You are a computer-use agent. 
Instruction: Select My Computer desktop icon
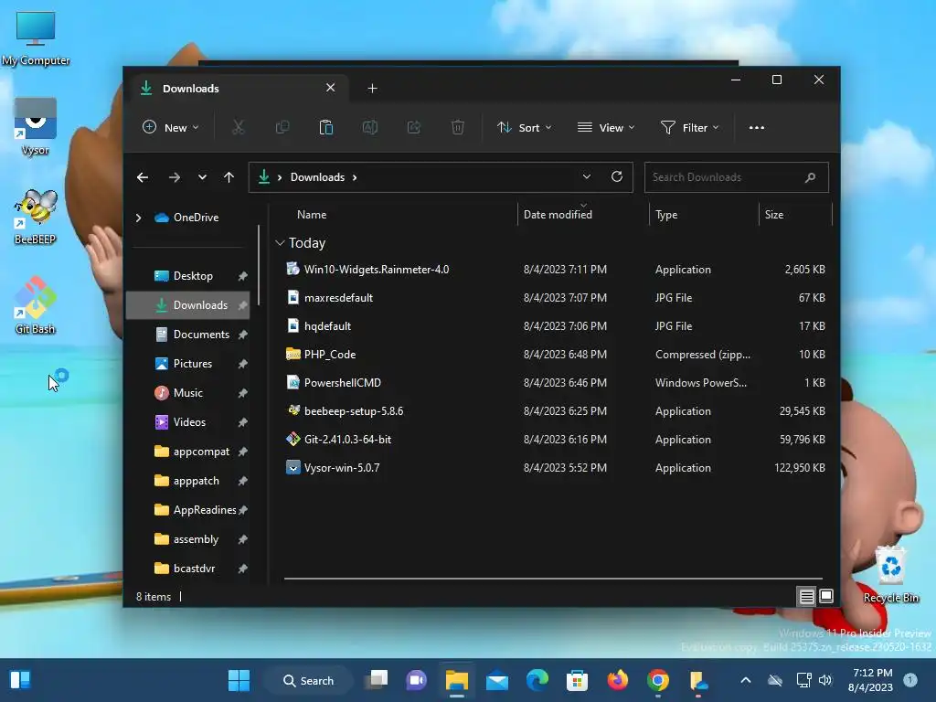pyautogui.click(x=36, y=38)
